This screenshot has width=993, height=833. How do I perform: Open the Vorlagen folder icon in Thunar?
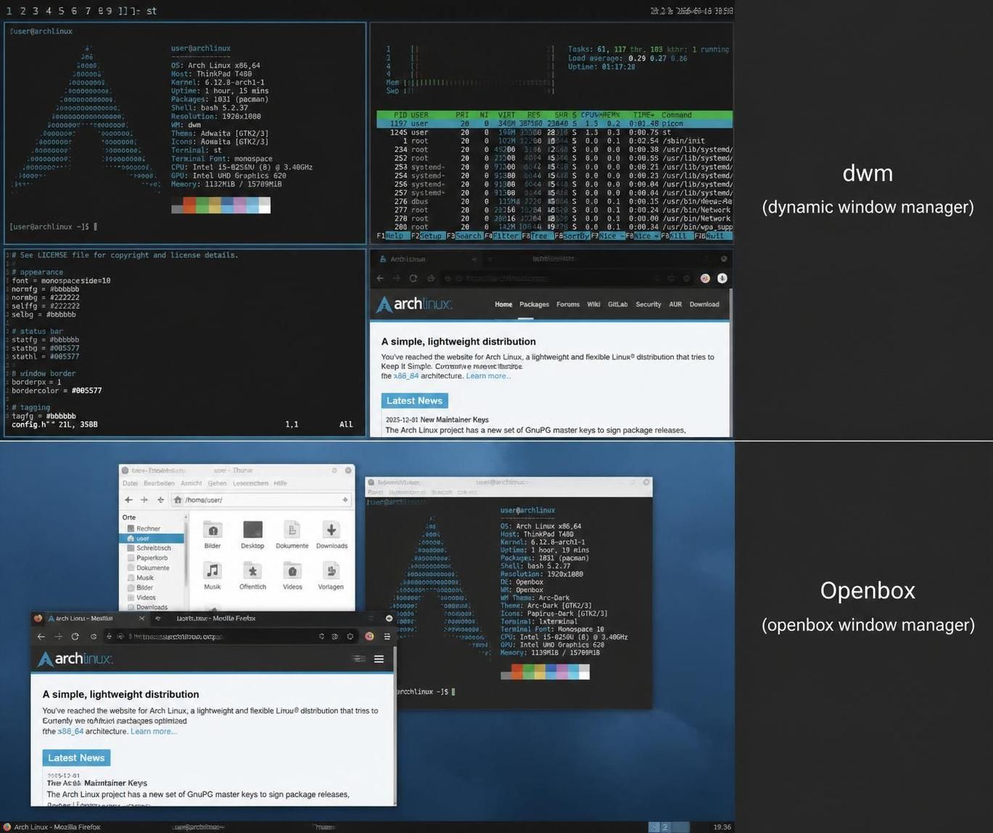pyautogui.click(x=331, y=571)
